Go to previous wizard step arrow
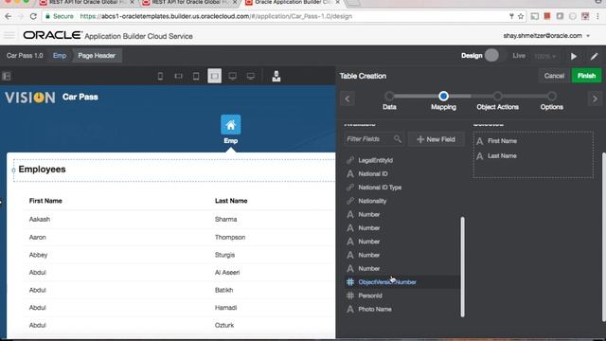 [x=348, y=99]
